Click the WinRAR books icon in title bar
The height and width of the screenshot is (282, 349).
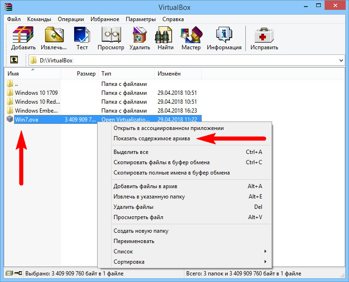[x=8, y=7]
